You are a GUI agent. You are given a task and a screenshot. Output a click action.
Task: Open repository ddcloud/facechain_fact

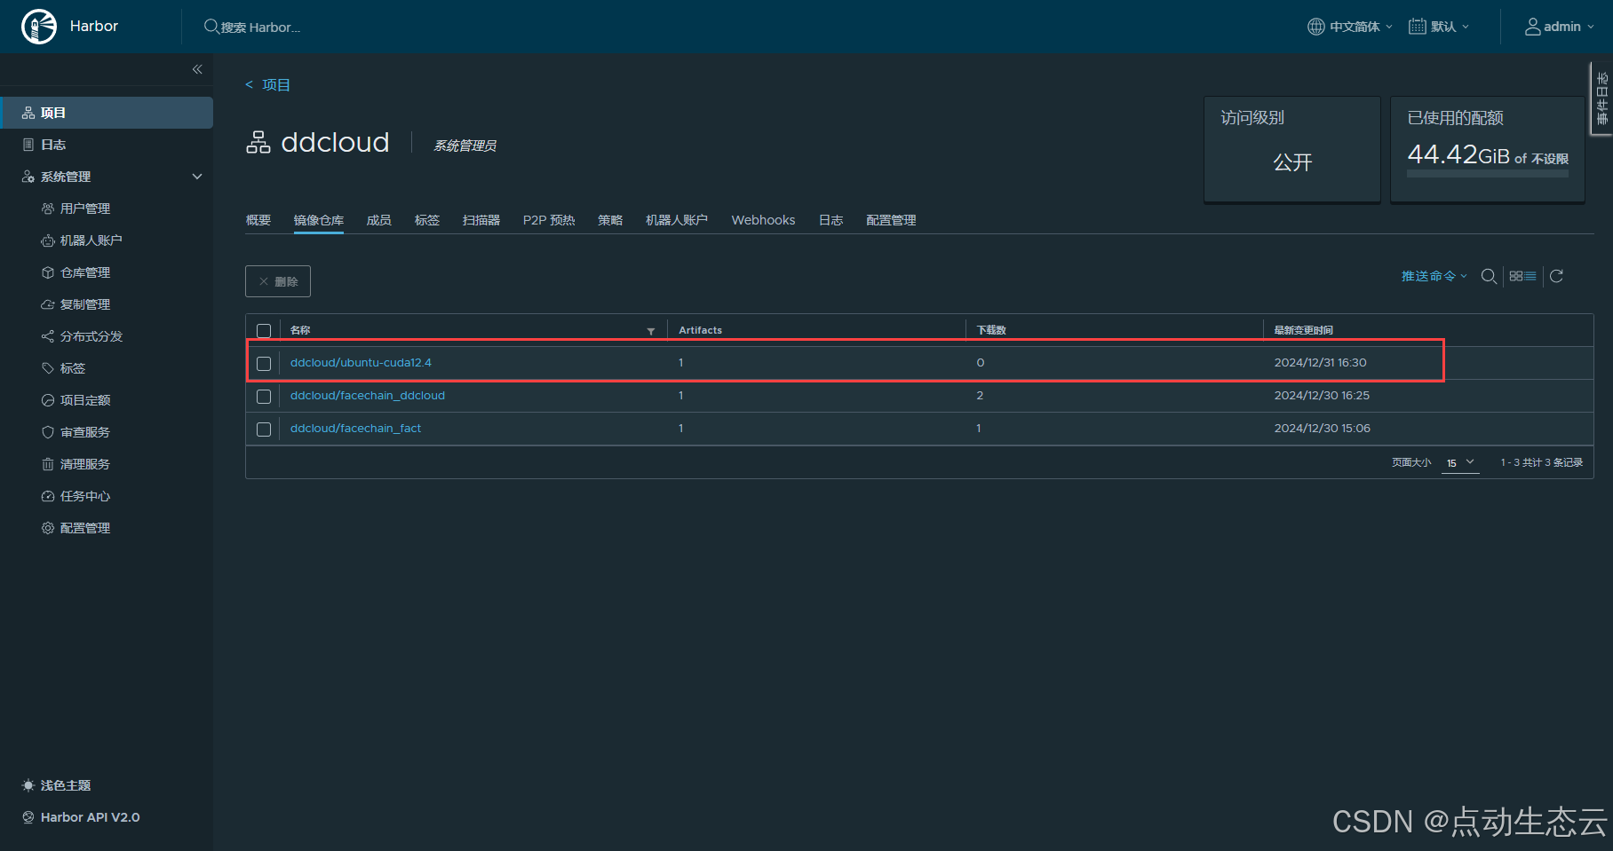point(355,429)
